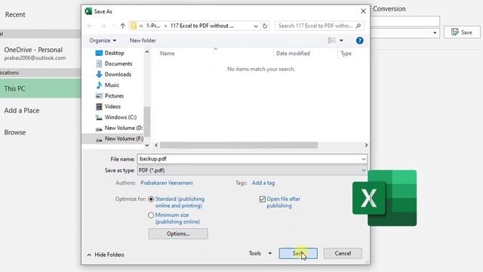The width and height of the screenshot is (483, 272).
Task: Sort by Date modified column header
Action: coord(293,54)
